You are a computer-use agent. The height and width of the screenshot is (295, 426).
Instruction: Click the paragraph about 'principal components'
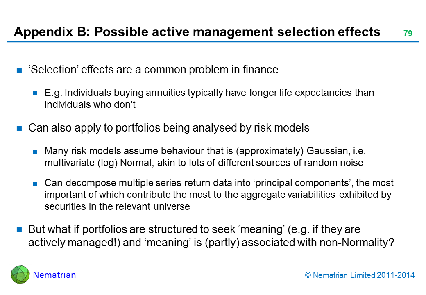click(x=219, y=194)
